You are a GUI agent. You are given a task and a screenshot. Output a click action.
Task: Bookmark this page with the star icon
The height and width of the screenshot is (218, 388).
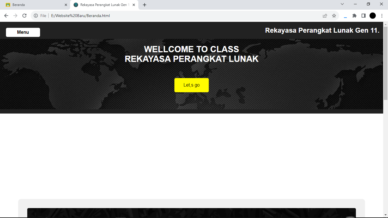[334, 16]
